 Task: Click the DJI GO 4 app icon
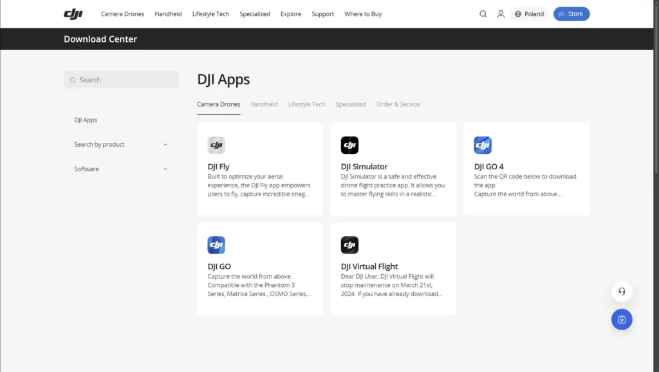click(483, 145)
